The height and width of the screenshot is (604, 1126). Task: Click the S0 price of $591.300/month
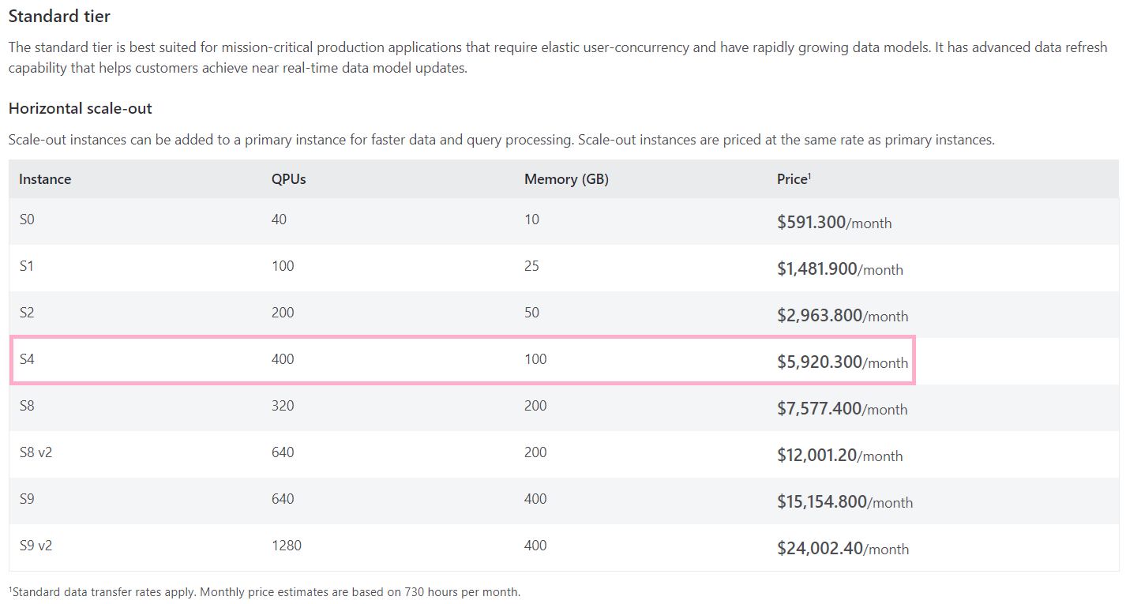[x=834, y=223]
